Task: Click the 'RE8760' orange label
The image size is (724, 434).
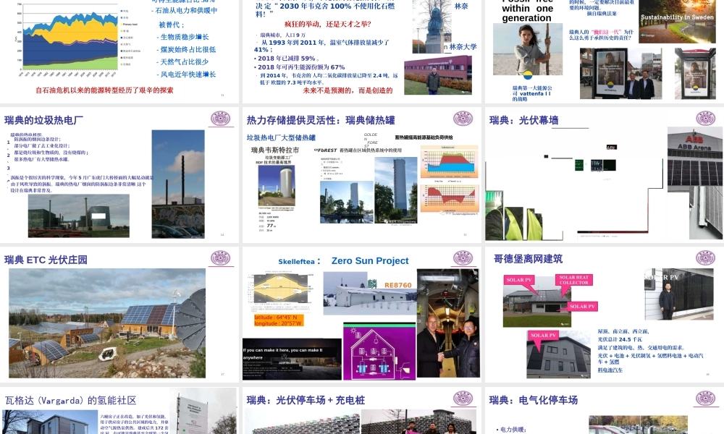Action: (397, 285)
